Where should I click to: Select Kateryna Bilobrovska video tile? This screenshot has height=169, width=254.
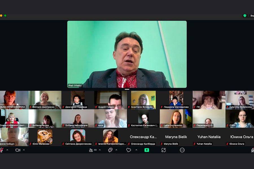pyautogui.click(x=240, y=100)
